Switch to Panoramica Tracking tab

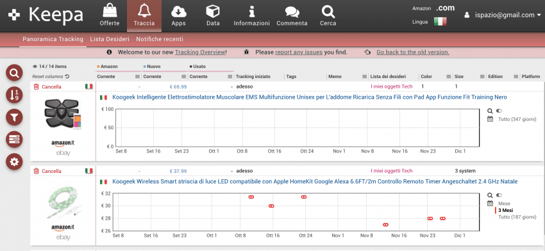pyautogui.click(x=53, y=39)
